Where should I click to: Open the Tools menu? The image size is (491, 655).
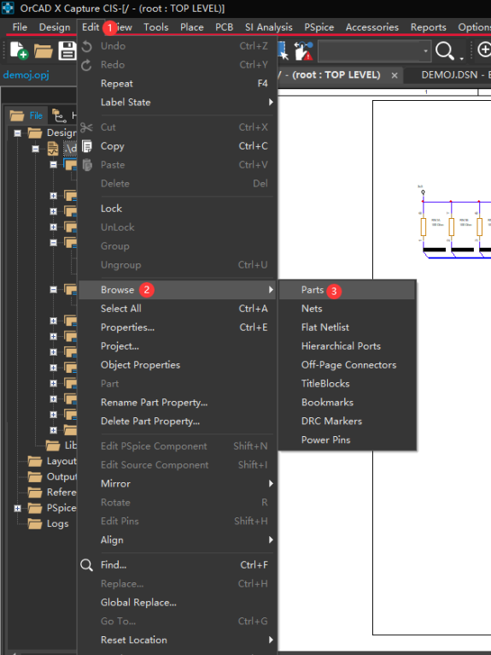click(x=156, y=27)
